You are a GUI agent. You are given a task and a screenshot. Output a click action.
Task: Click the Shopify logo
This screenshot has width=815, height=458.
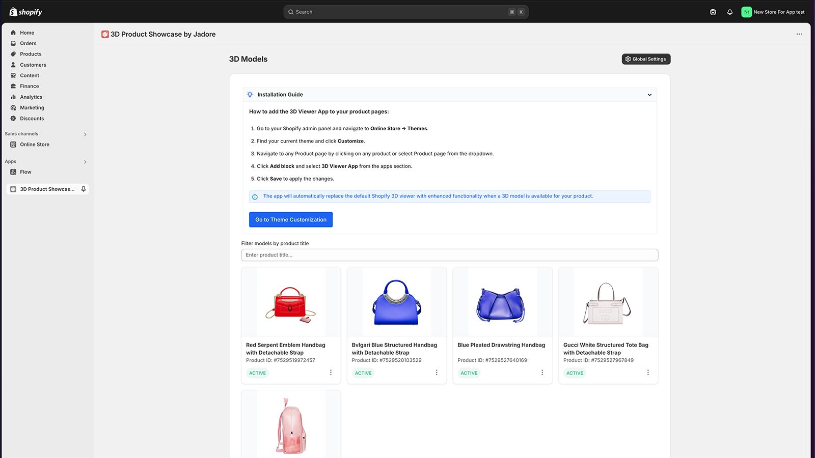[25, 12]
